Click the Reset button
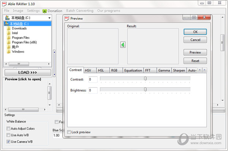 (195, 61)
